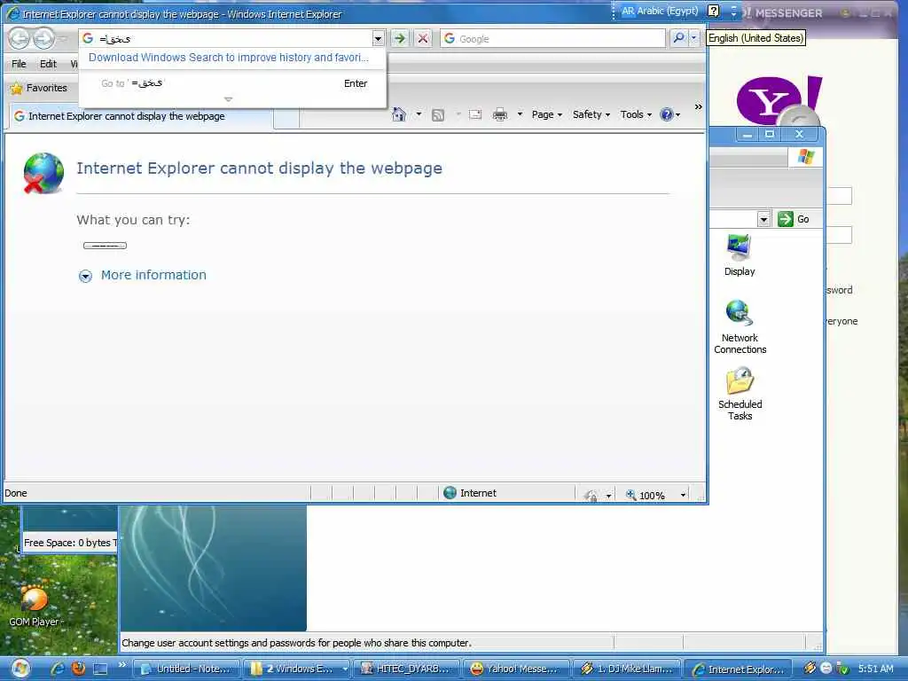Screen dimensions: 908x681
Task: Click the green Go button in Control Panel window
Action: [x=794, y=219]
